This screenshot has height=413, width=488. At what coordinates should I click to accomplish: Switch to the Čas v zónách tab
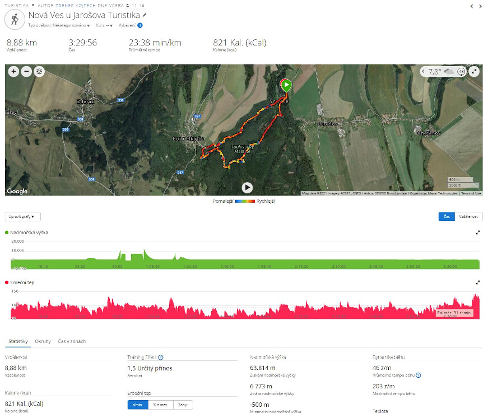(x=72, y=341)
